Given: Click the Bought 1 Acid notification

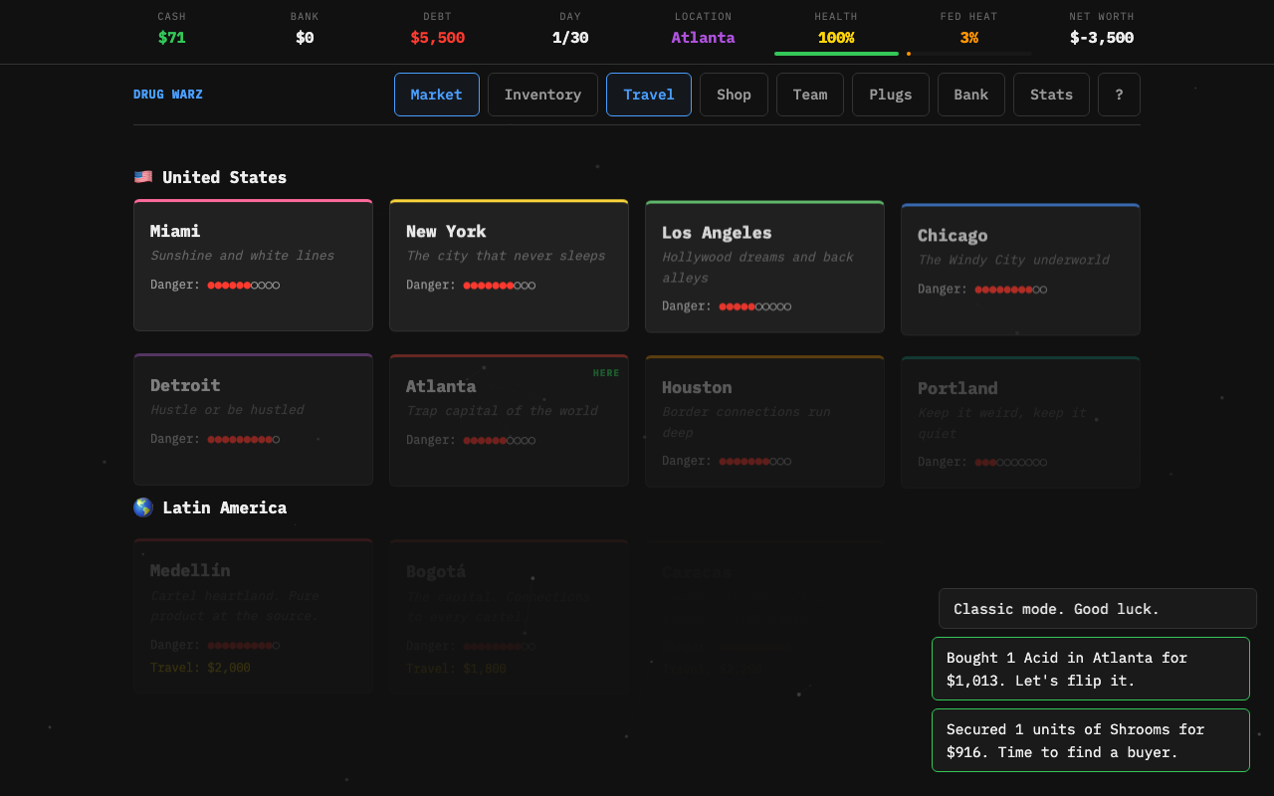Looking at the screenshot, I should pos(1090,669).
